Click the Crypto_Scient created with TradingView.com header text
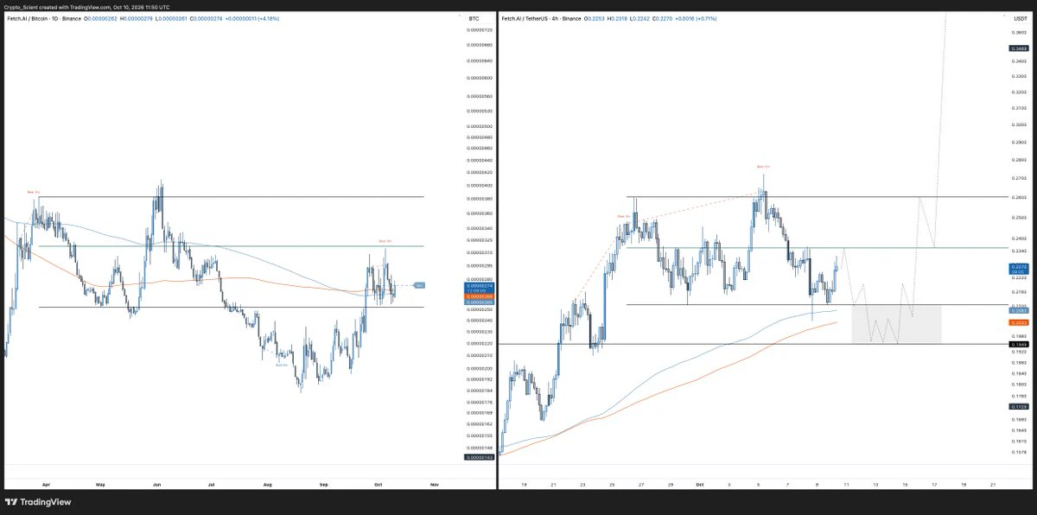Image resolution: width=1037 pixels, height=515 pixels. [86, 7]
